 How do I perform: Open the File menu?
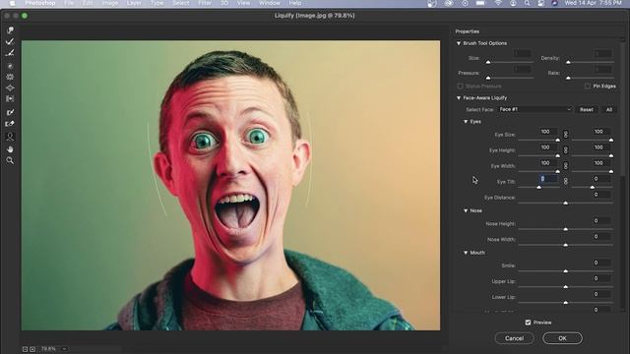(x=69, y=3)
